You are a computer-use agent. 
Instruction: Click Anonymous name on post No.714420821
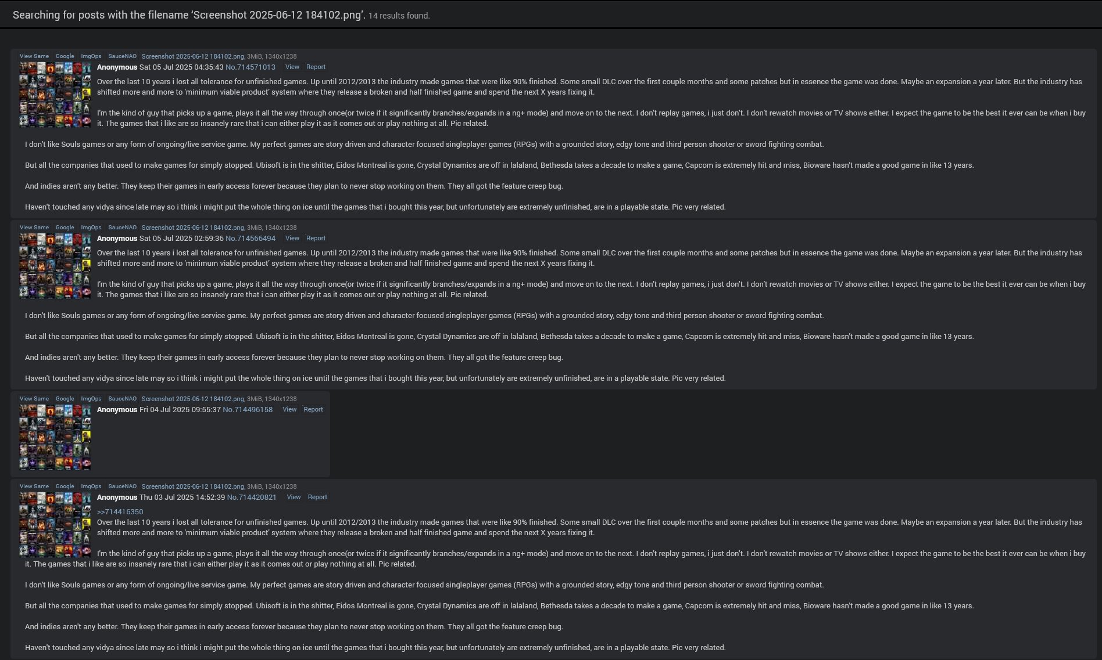117,497
